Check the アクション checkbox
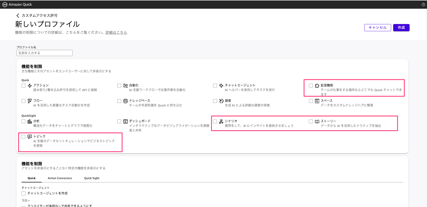The image size is (427, 207). pyautogui.click(x=24, y=86)
